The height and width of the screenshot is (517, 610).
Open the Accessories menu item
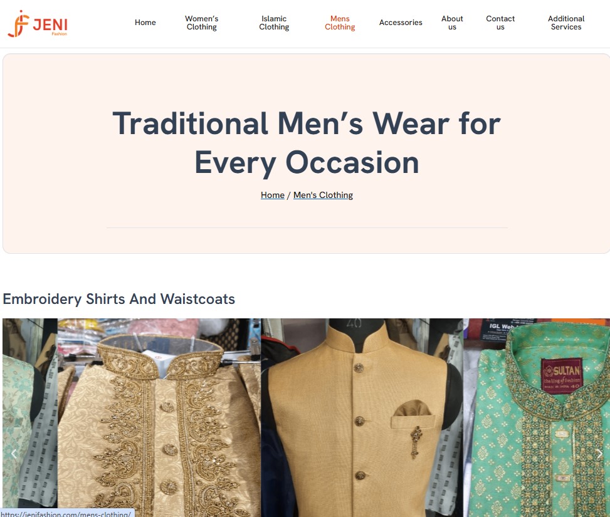point(401,23)
